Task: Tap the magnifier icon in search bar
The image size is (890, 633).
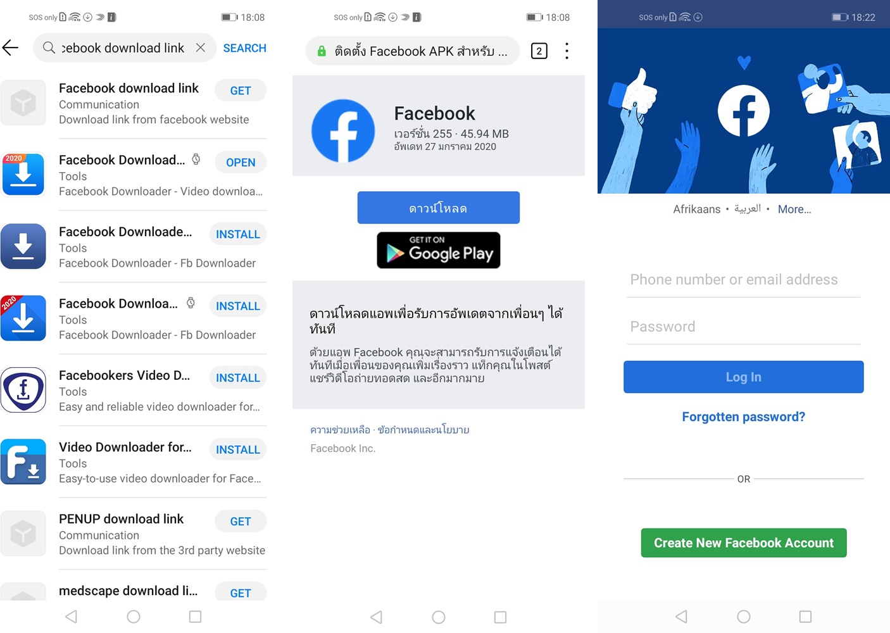Action: tap(49, 47)
